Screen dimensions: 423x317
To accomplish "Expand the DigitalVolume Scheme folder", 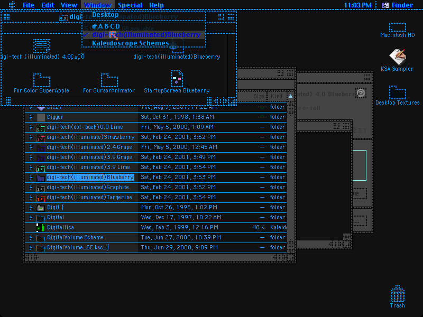I will point(31,238).
